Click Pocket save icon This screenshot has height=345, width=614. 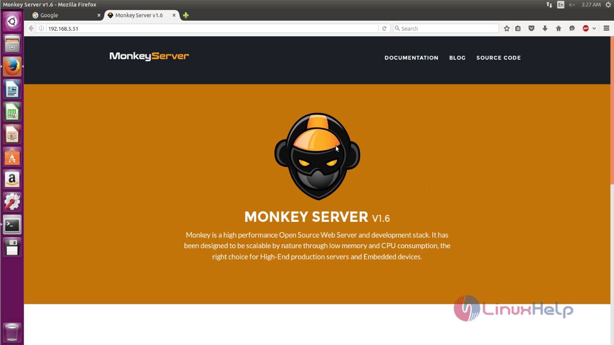[x=531, y=28]
